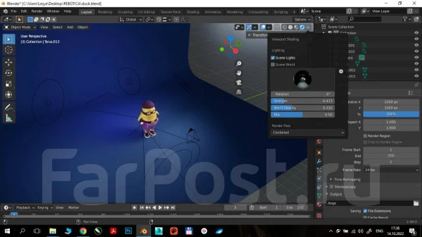Toggle camera view with camera icon
Image resolution: width=422 pixels, height=237 pixels.
pyautogui.click(x=239, y=82)
